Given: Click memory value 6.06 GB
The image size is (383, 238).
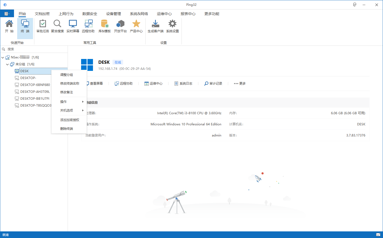Looking at the screenshot, I should pos(348,113).
